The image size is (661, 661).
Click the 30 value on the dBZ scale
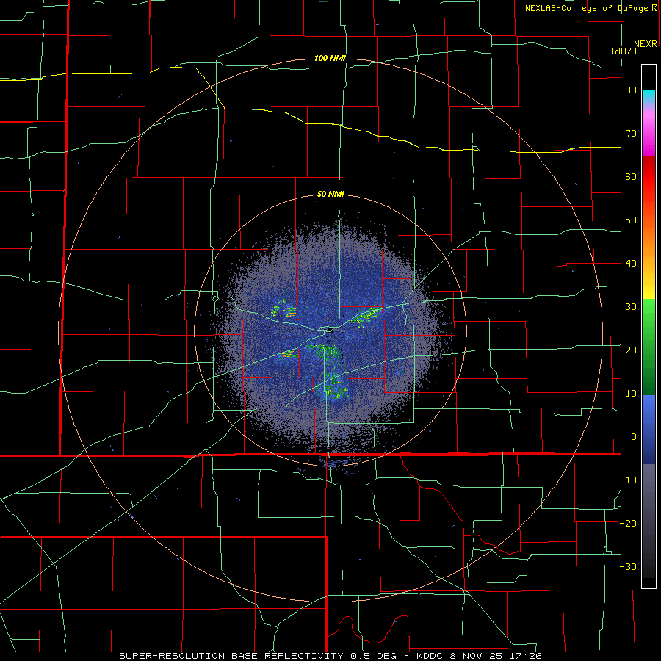click(x=631, y=306)
